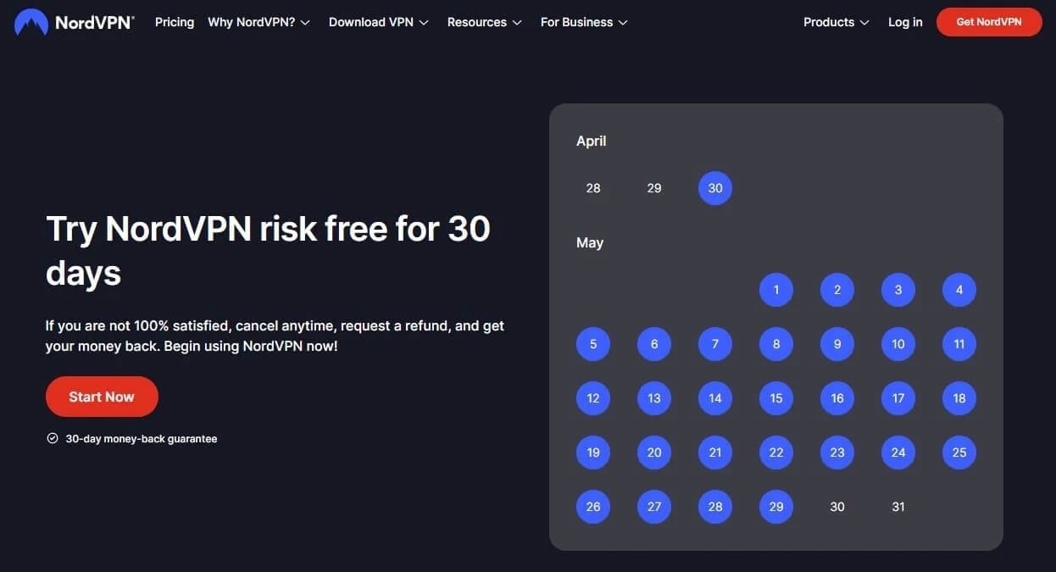Select May 22 on the calendar
Screen dimensions: 1056x572
pos(775,452)
